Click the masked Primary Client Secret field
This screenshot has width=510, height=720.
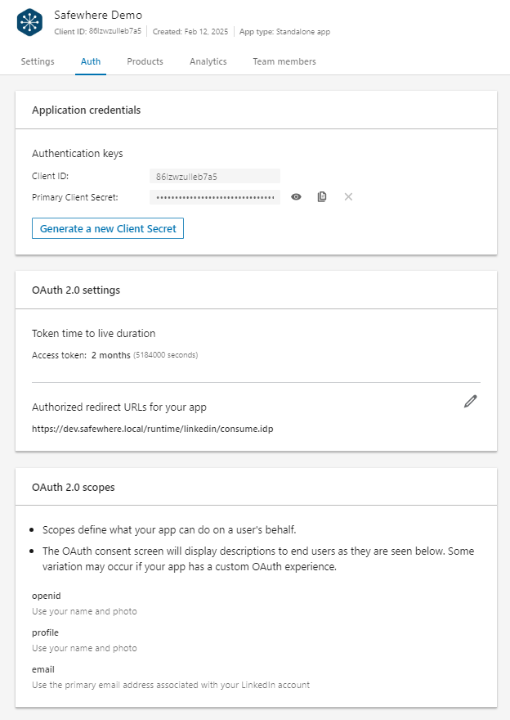(215, 197)
